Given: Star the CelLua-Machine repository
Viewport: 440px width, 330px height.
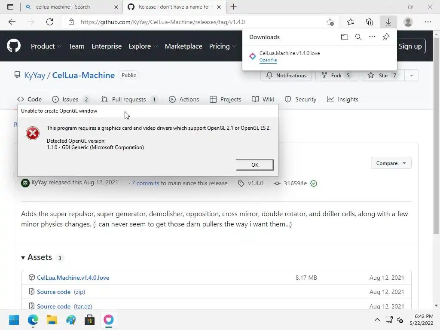Looking at the screenshot, I should [x=383, y=75].
